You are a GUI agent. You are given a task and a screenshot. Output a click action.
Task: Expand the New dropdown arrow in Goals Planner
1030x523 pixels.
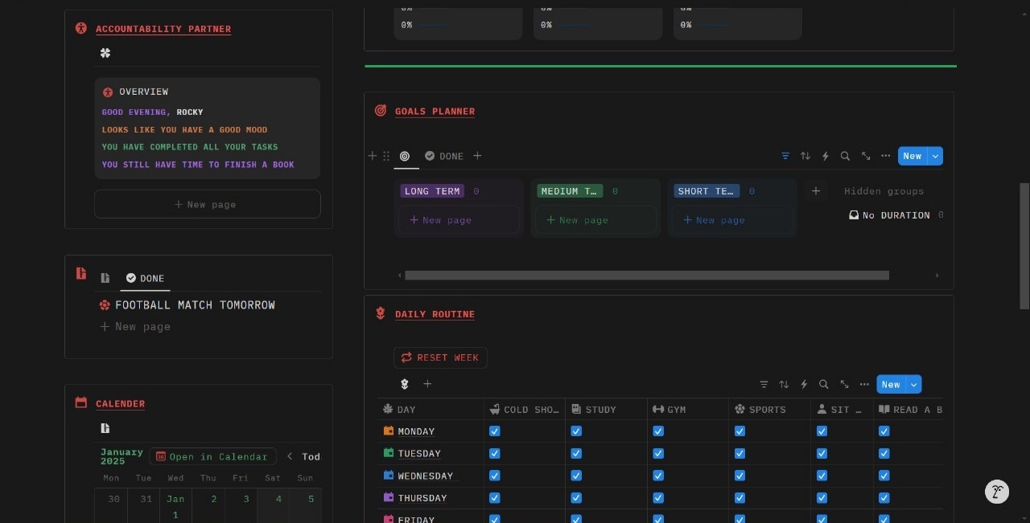(x=935, y=156)
